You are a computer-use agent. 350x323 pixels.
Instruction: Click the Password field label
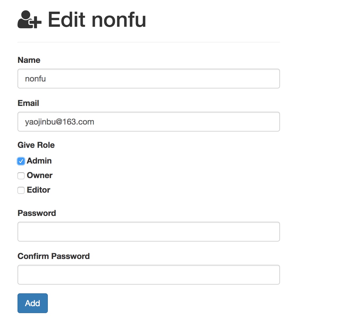click(x=37, y=213)
